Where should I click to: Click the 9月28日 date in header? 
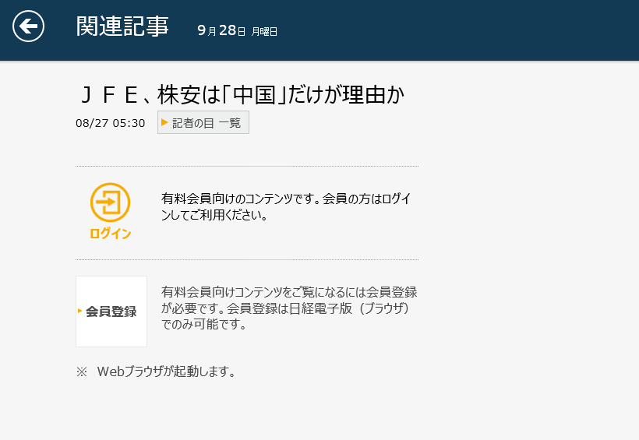click(221, 30)
